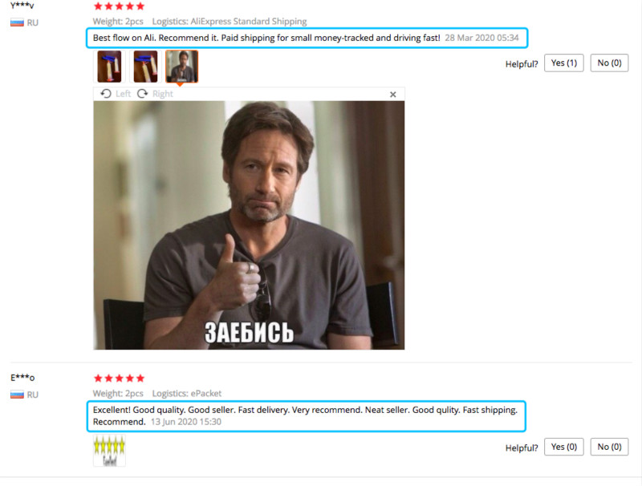Image resolution: width=642 pixels, height=486 pixels.
Task: Open second product thumbnail in Y***v's review
Action: point(145,67)
